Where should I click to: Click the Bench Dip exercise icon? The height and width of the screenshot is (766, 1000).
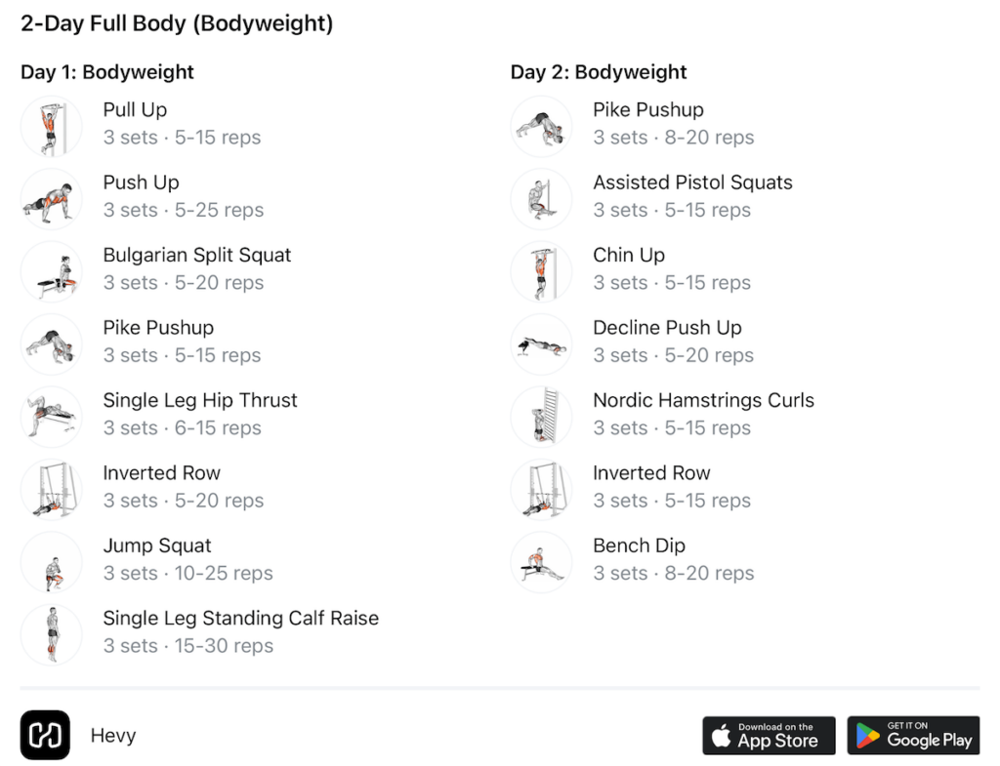pyautogui.click(x=541, y=562)
